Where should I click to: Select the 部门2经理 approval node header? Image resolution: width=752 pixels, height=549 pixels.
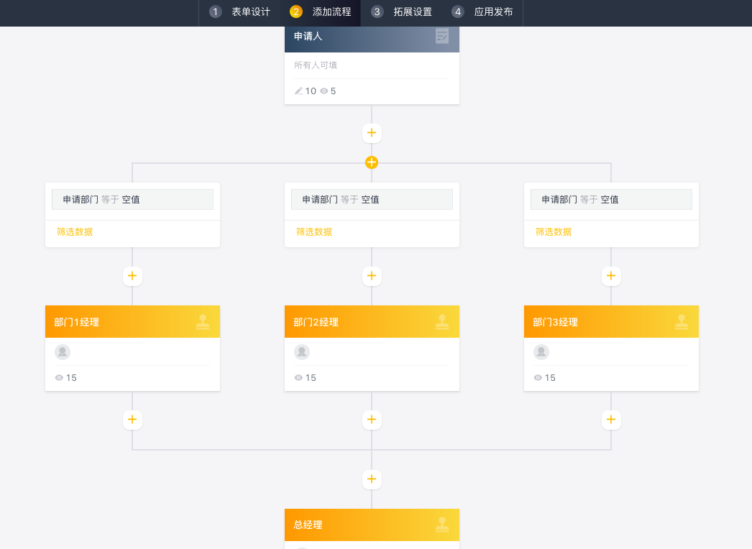point(372,322)
